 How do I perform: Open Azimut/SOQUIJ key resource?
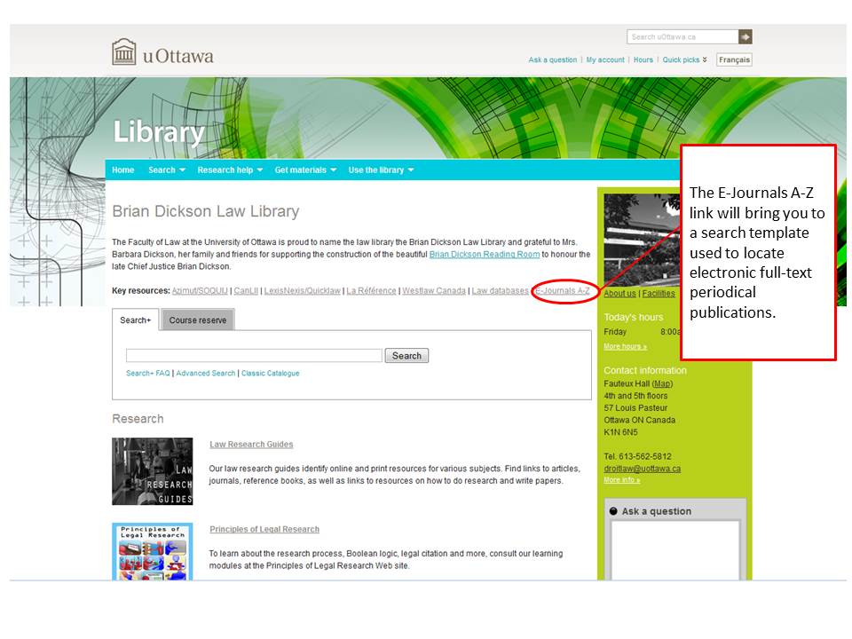[200, 291]
